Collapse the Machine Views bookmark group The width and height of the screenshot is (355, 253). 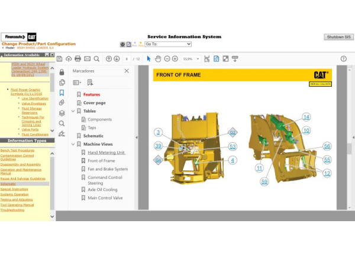click(73, 144)
